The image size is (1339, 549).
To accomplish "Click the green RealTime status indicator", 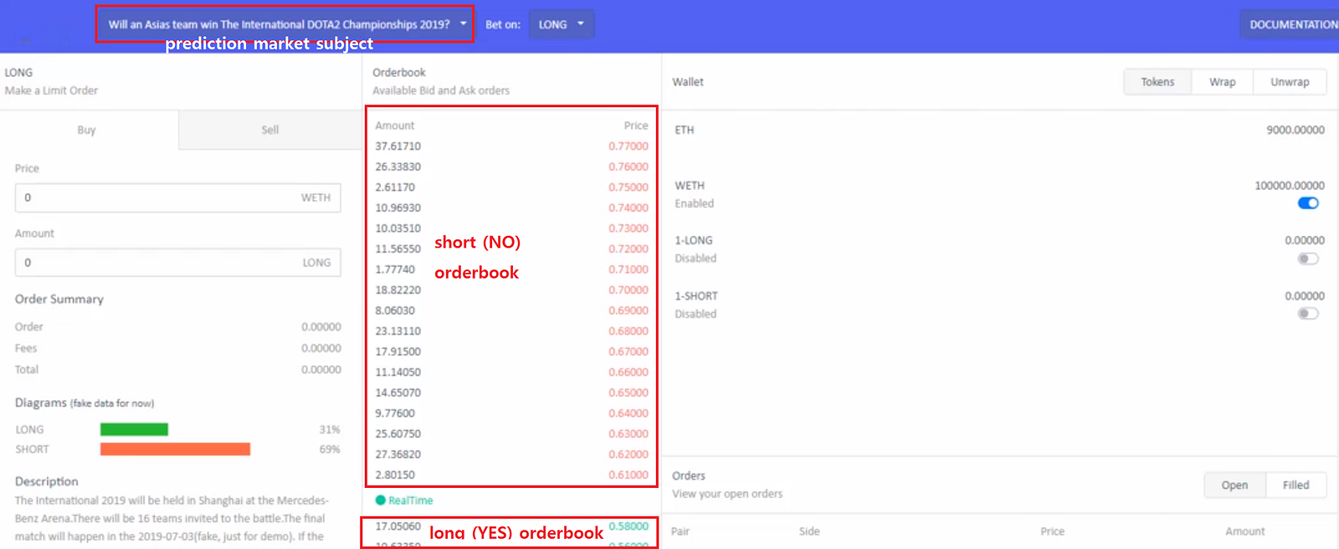I will (404, 500).
